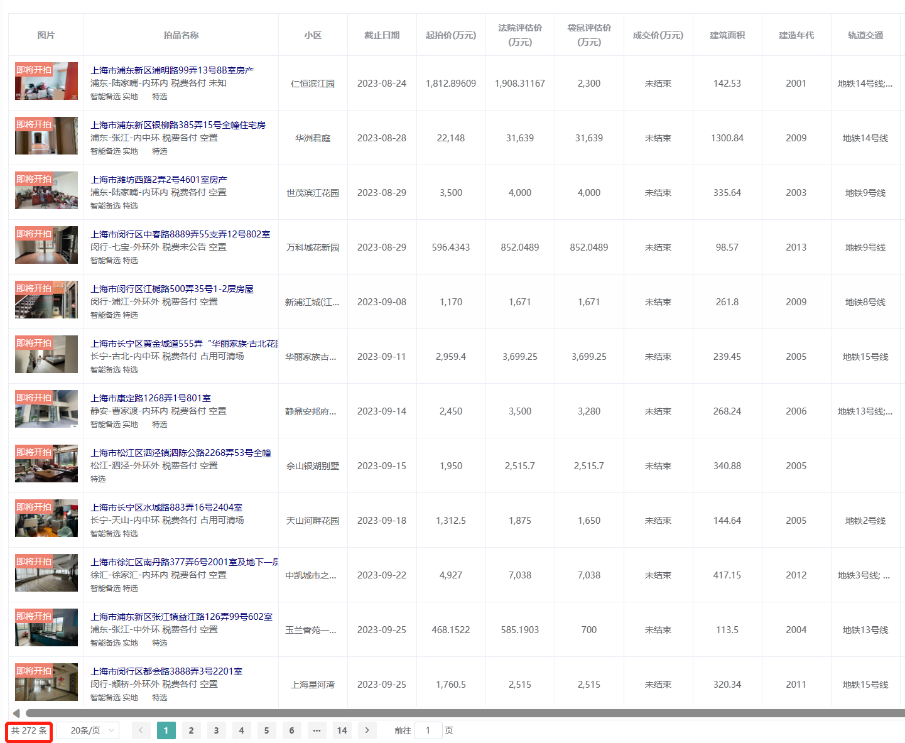Select page 6 in pagination
The height and width of the screenshot is (743, 905).
point(291,730)
